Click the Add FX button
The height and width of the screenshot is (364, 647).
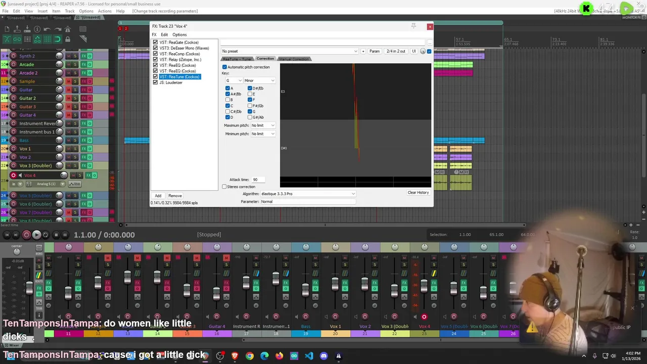[158, 196]
